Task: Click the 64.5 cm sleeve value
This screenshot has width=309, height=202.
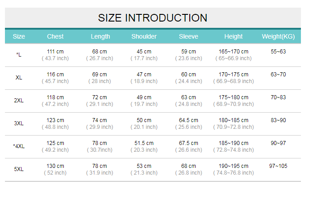Action: point(189,120)
